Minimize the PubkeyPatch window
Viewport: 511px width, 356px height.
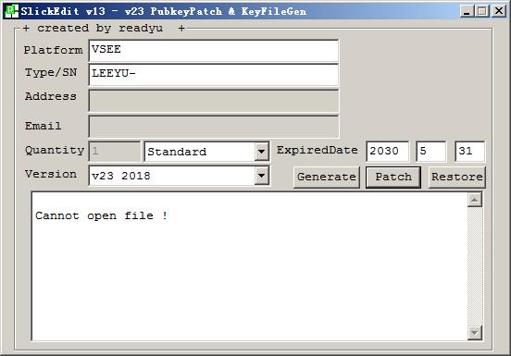click(x=467, y=11)
